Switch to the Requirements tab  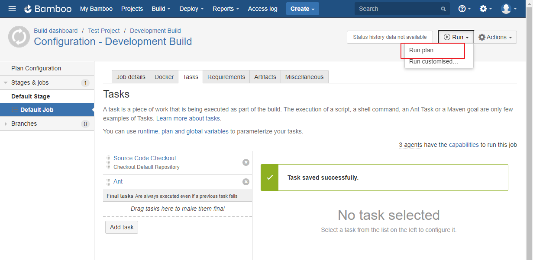[x=226, y=77]
